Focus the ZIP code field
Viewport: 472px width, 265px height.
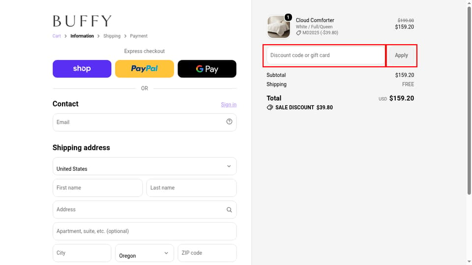point(207,253)
